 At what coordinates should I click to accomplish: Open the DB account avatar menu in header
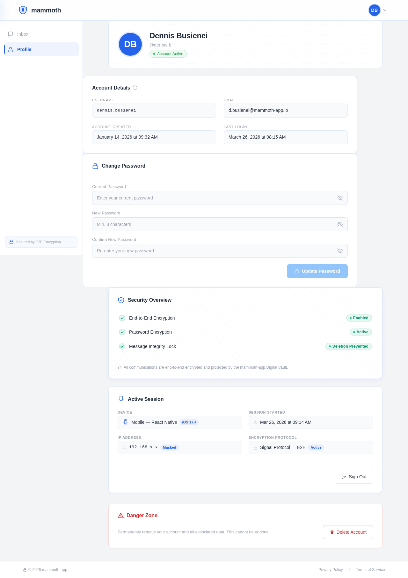[375, 10]
